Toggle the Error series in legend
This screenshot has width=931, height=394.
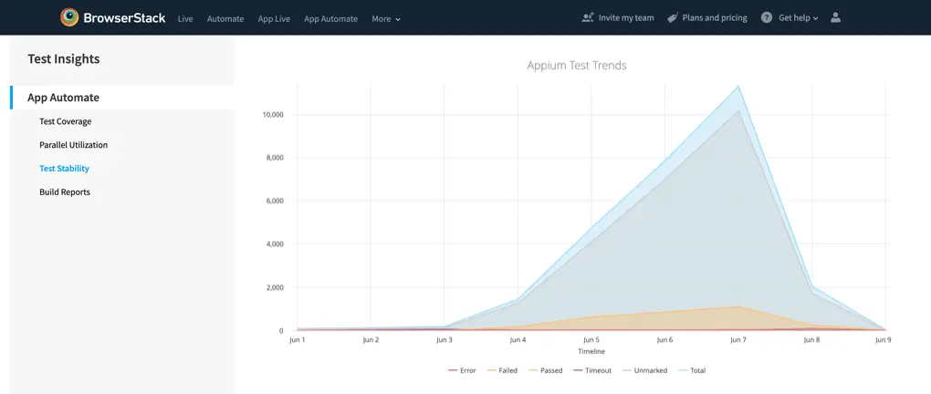pyautogui.click(x=462, y=370)
